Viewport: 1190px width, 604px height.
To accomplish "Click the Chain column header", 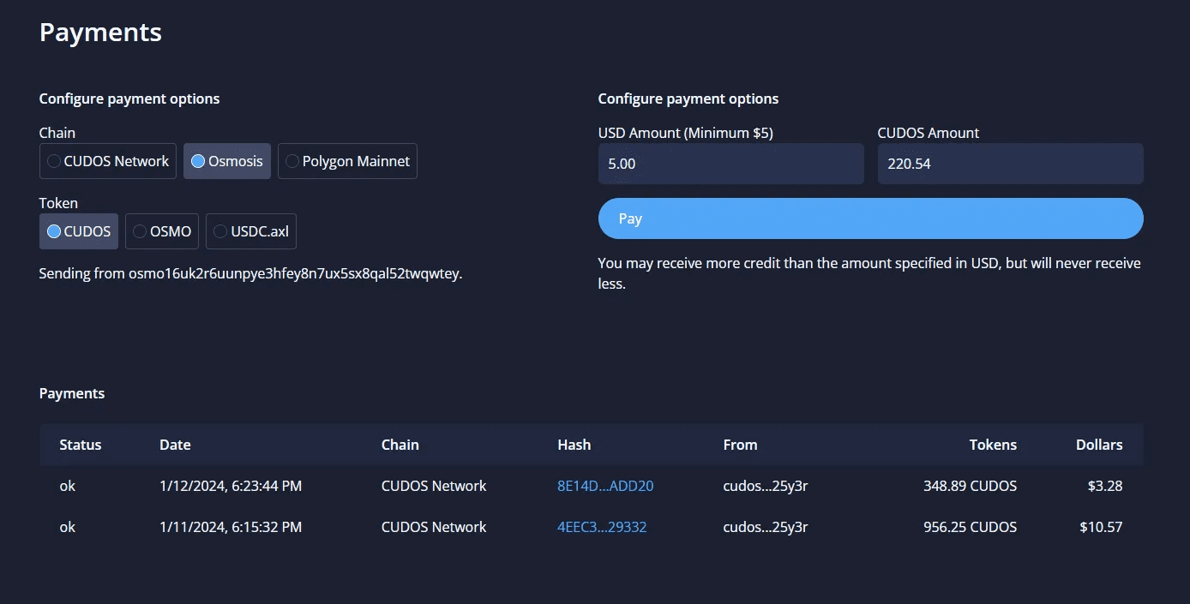I will pyautogui.click(x=400, y=445).
